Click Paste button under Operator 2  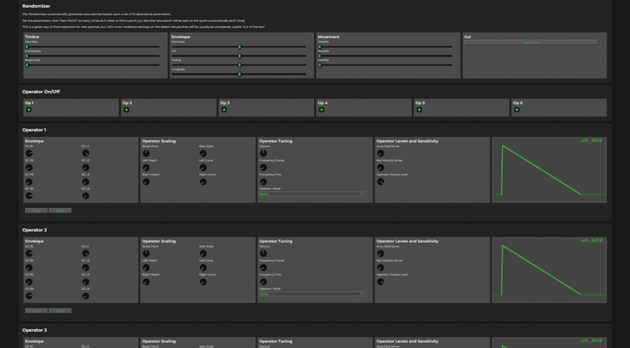click(x=60, y=311)
